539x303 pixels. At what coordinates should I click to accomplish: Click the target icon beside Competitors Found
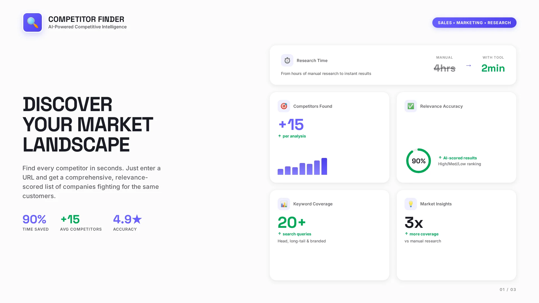(x=284, y=106)
